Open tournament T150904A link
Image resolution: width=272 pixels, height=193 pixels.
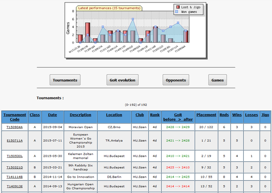click(x=15, y=127)
